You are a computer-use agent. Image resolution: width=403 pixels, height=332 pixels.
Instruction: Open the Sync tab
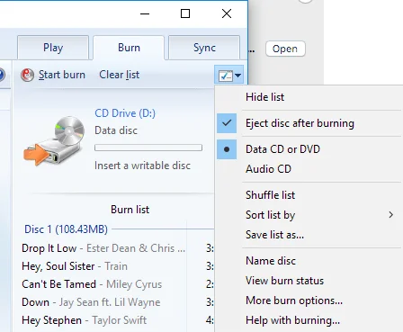[204, 48]
